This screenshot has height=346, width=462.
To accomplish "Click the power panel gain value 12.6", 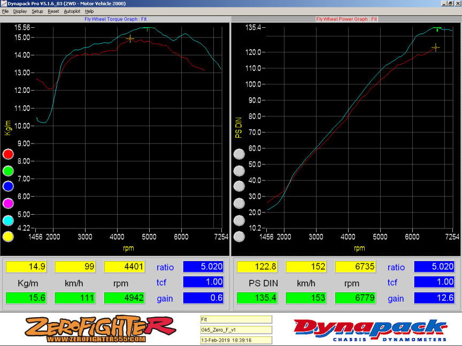I will tap(435, 298).
